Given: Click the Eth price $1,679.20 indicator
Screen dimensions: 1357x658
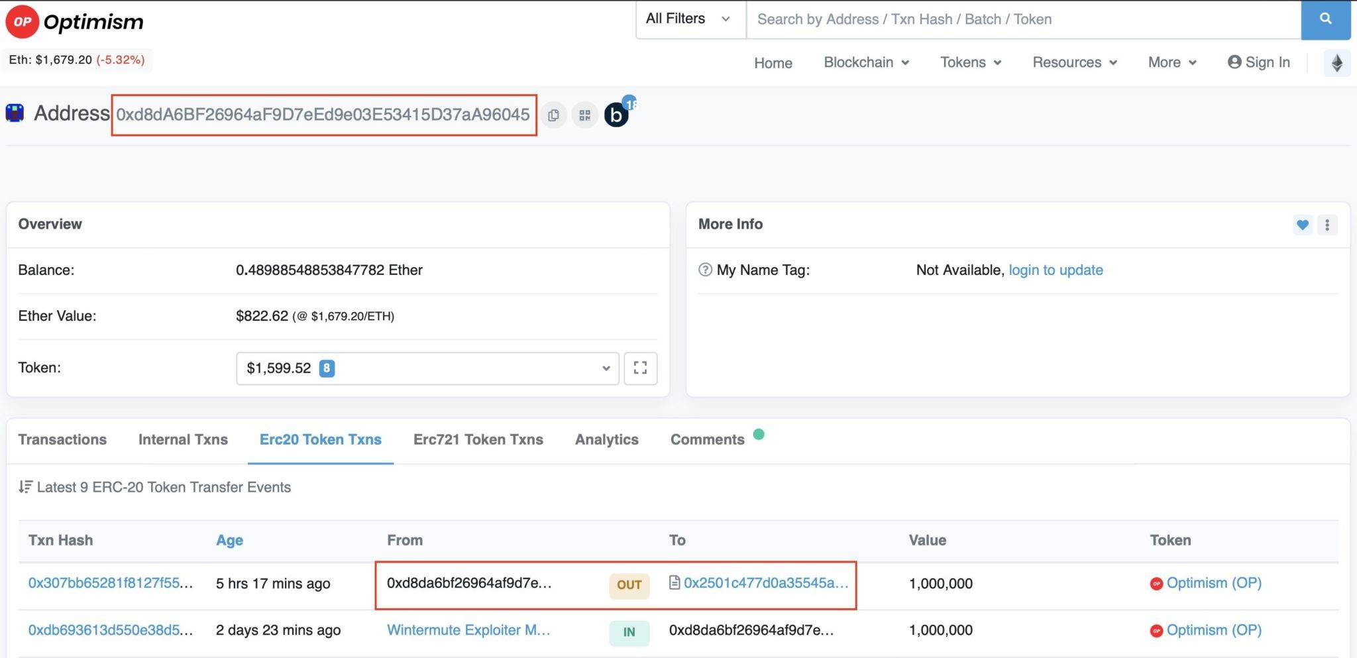Looking at the screenshot, I should (x=77, y=60).
